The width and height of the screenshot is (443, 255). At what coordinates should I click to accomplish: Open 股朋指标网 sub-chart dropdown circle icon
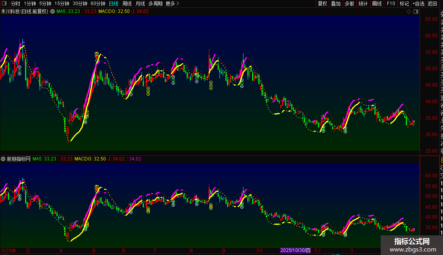[3, 159]
